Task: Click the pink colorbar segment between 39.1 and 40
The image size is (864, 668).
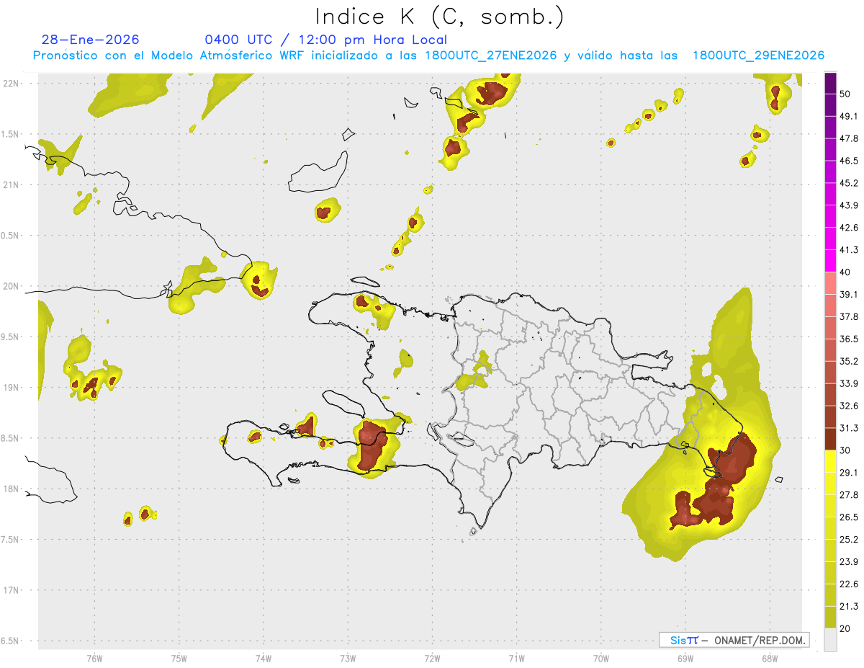Action: click(830, 283)
